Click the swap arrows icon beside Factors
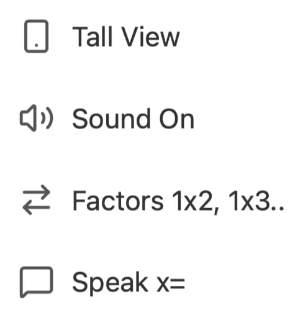Image resolution: width=308 pixels, height=315 pixels. coord(36,199)
